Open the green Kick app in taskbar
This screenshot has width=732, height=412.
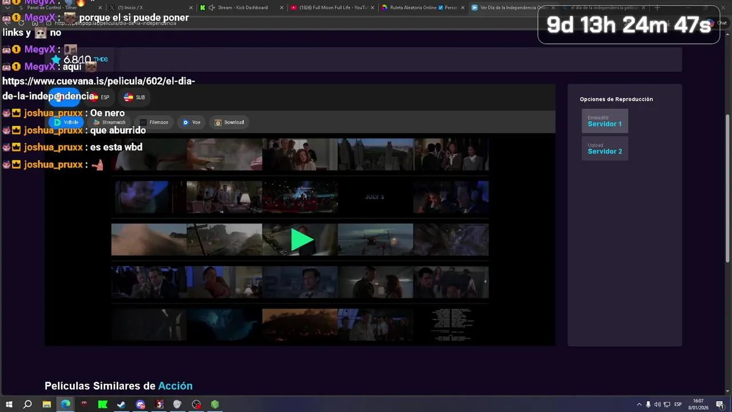[x=103, y=404]
